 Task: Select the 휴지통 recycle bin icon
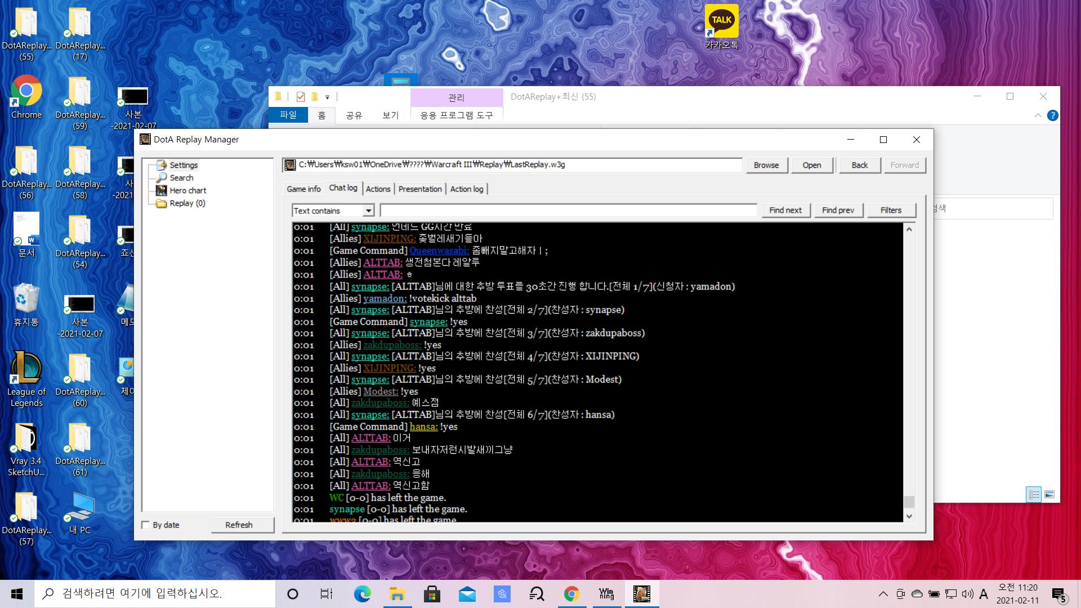point(26,305)
